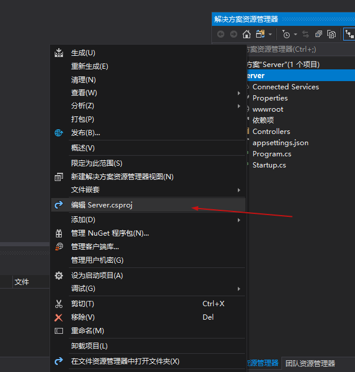
Task: Select 管理用户机密(G)
Action: pos(148,260)
